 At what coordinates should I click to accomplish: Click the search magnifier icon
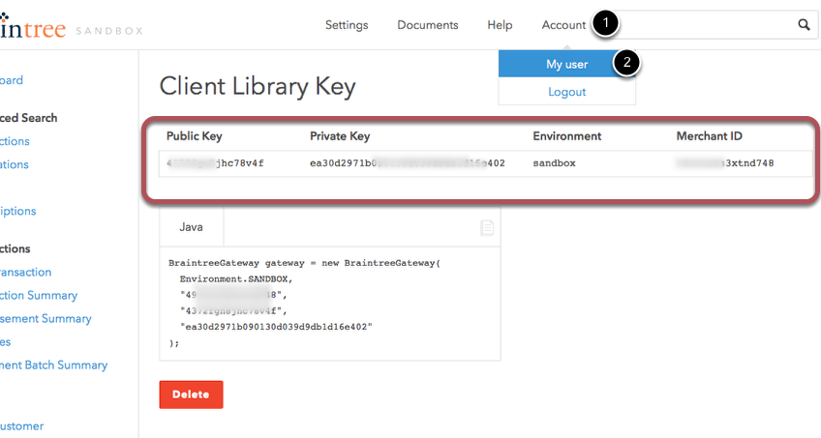pyautogui.click(x=804, y=24)
